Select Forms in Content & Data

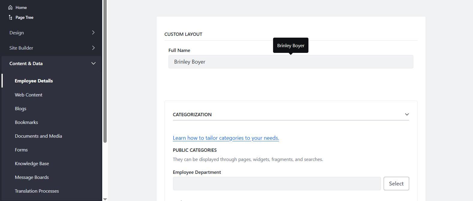(21, 150)
